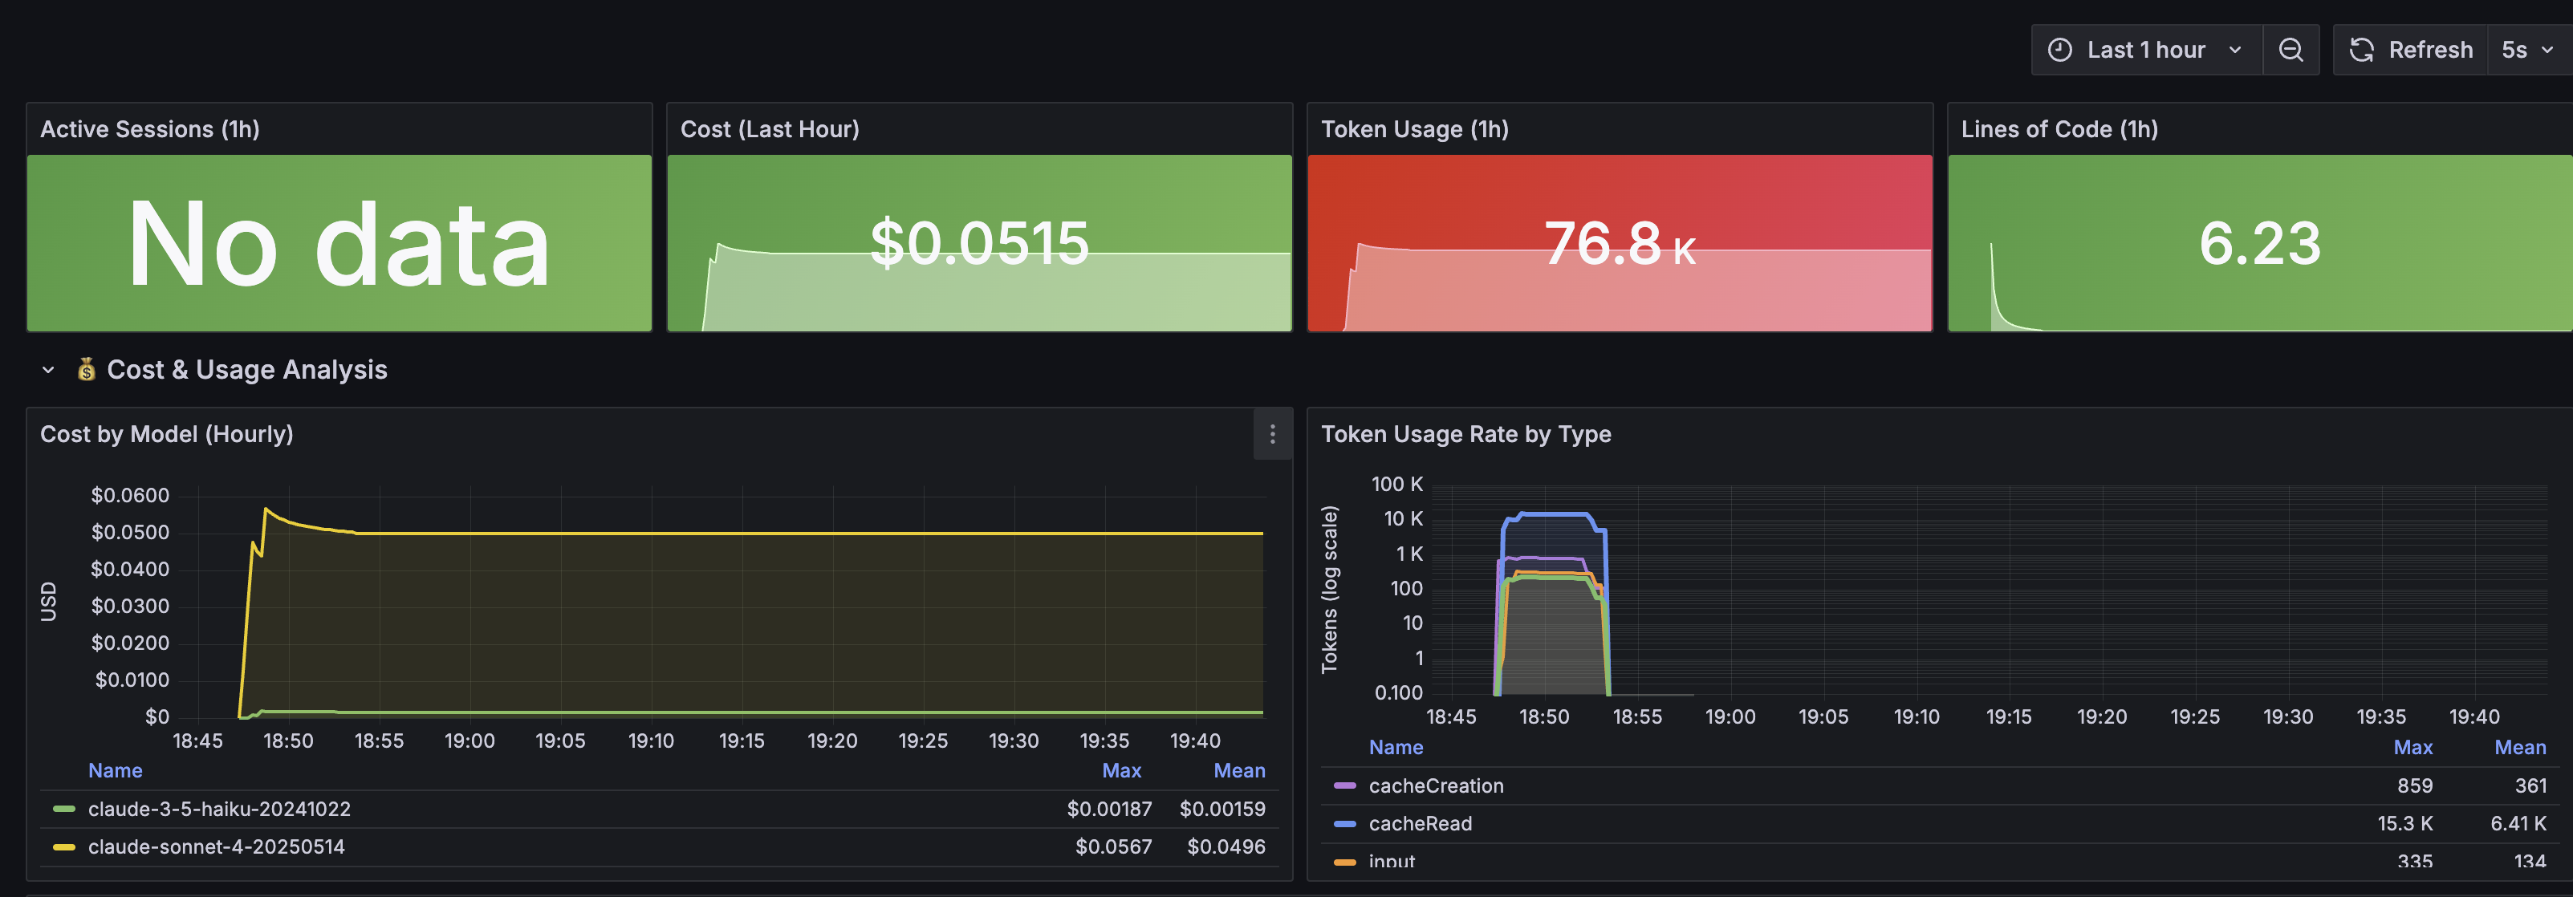Open the Last 1 hour time picker

pos(2145,50)
